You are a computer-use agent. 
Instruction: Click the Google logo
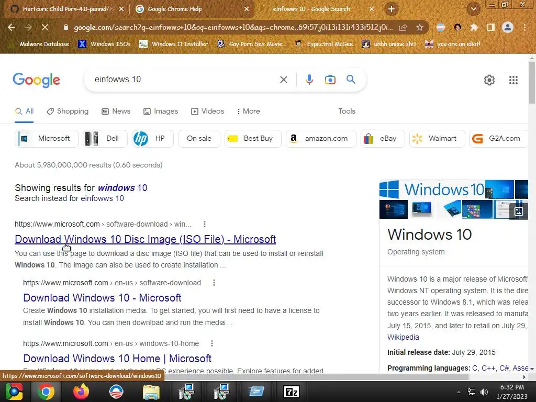36,80
